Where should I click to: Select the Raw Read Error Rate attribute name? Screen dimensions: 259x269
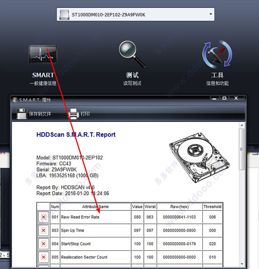click(x=80, y=217)
